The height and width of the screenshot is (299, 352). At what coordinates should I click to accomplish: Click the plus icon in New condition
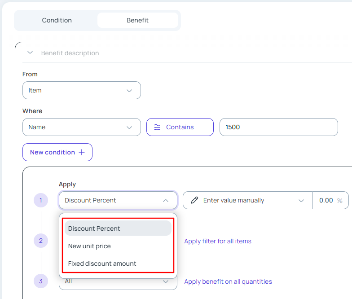point(82,152)
